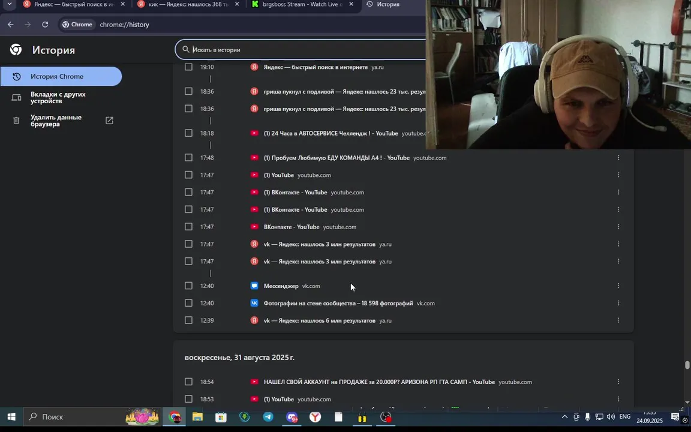
Task: Click the forward navigation arrow
Action: [28, 25]
